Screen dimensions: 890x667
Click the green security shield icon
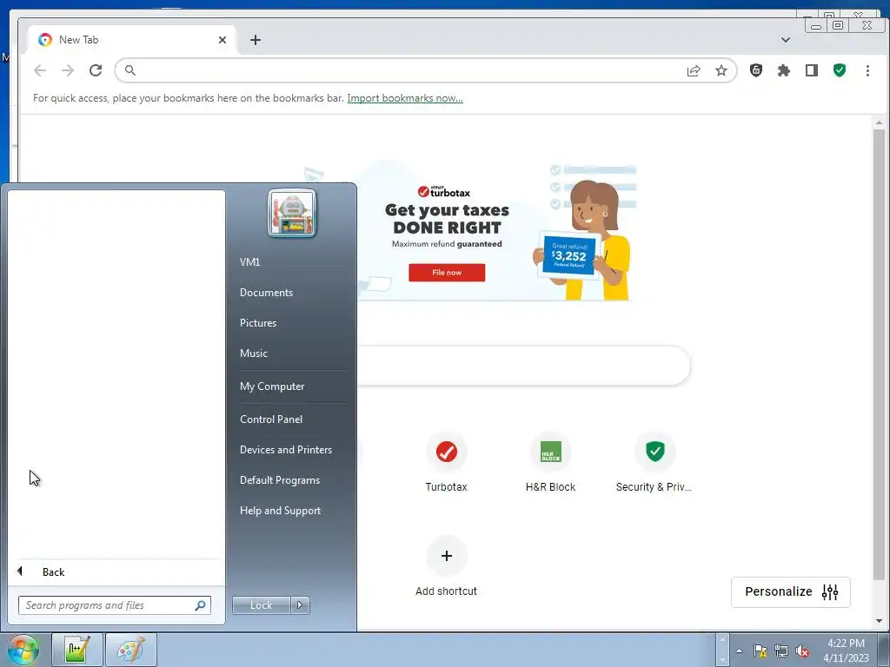click(840, 70)
